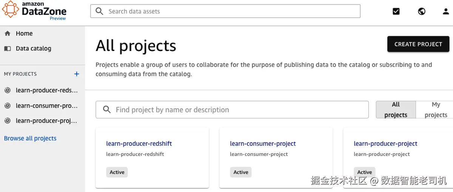Open the tasks checkmark icon in header
The image size is (453, 192).
396,11
